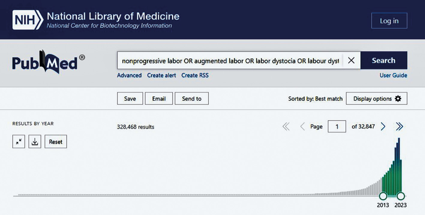Click the page number input field
This screenshot has width=425, height=215.
tap(337, 127)
